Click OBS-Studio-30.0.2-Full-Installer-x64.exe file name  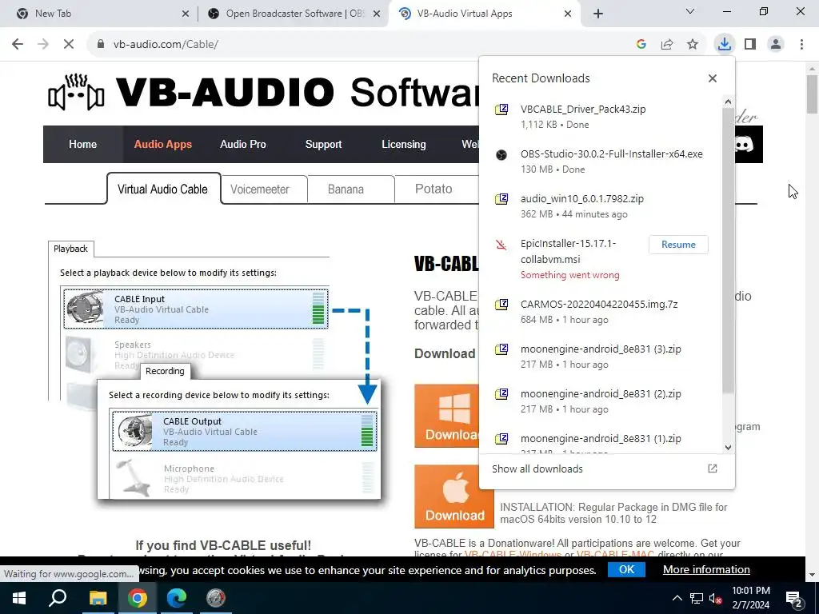[x=611, y=154]
